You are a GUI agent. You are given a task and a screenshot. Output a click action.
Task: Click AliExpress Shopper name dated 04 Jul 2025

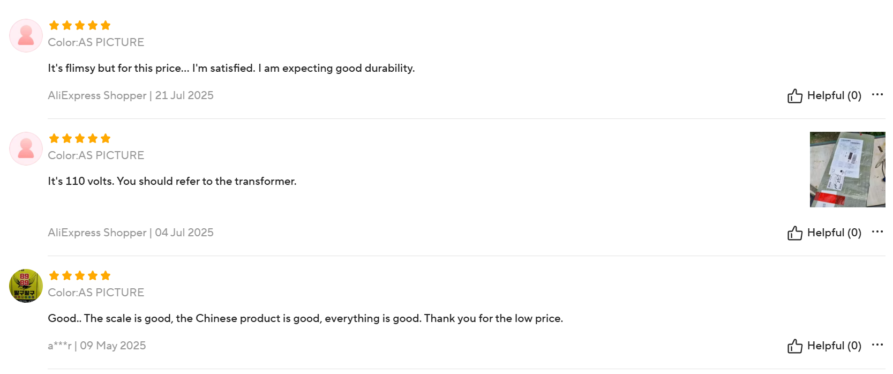coord(97,233)
